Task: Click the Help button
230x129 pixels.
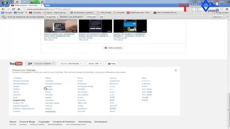Action: pyautogui.click(x=112, y=64)
